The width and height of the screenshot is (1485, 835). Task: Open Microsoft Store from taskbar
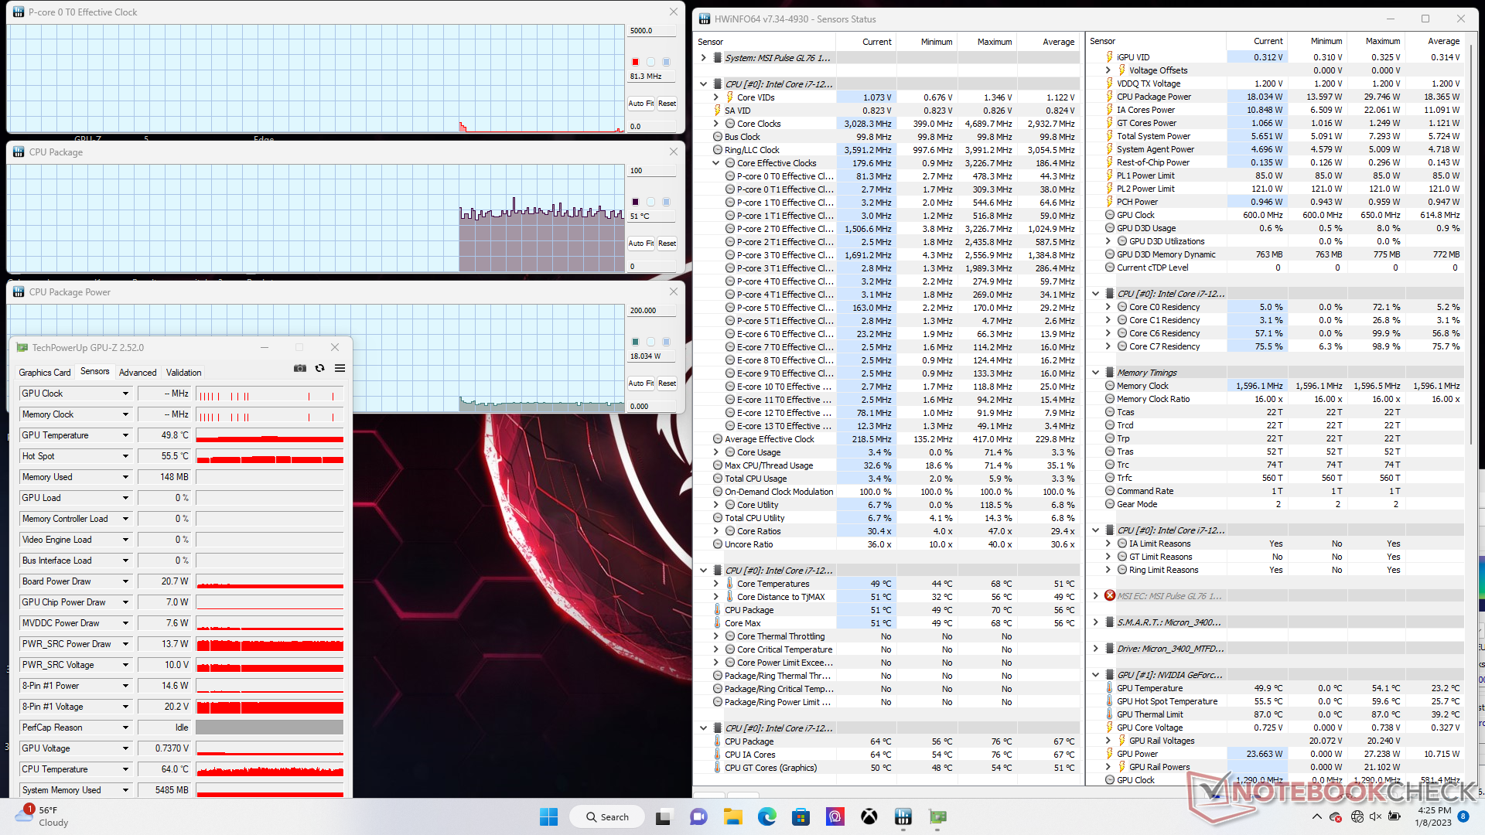(x=801, y=816)
